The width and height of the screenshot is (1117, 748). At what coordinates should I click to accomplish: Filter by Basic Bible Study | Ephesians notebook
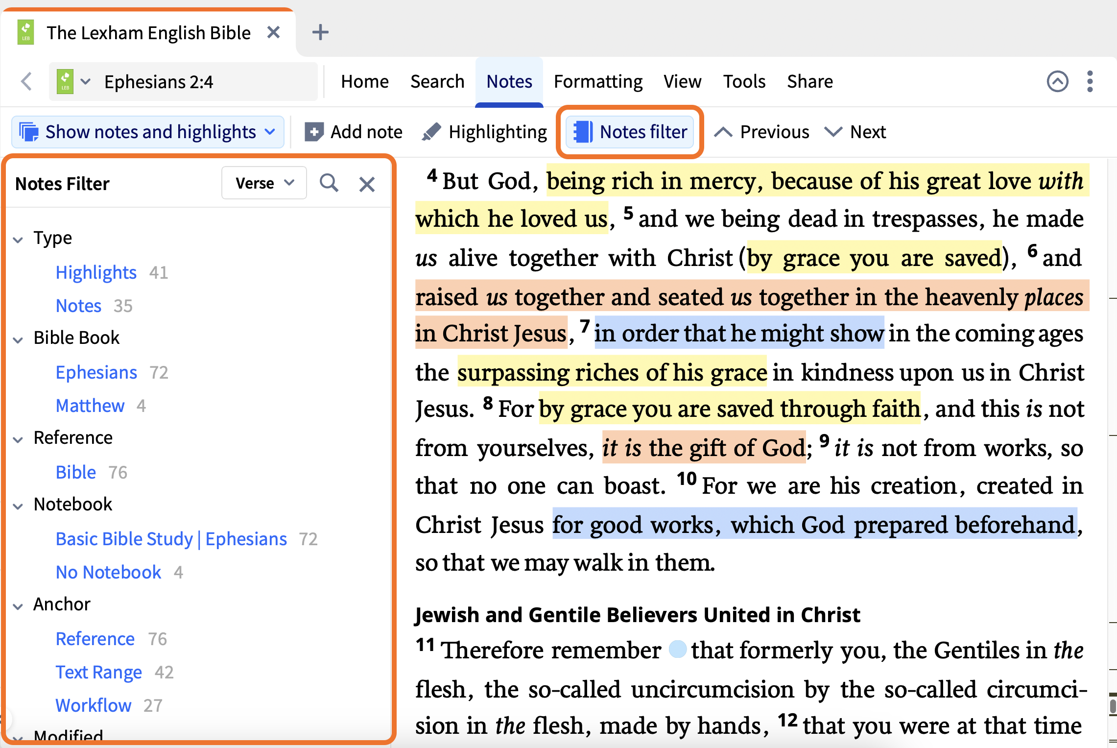point(171,539)
